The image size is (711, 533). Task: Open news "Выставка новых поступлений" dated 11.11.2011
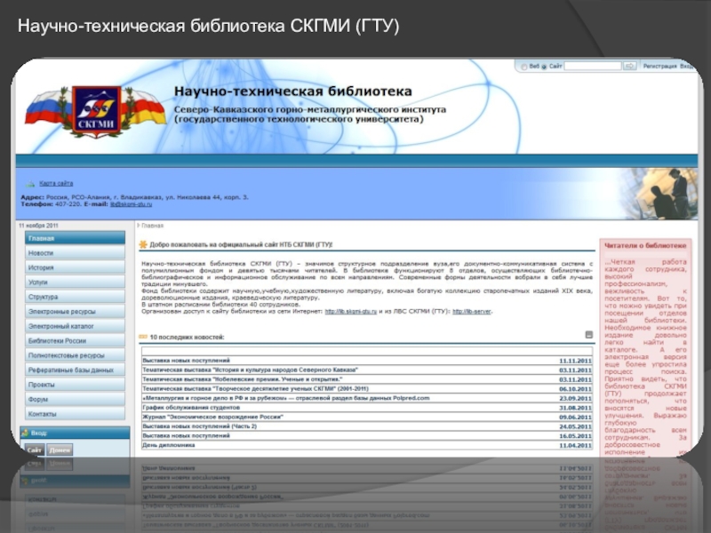click(x=187, y=361)
